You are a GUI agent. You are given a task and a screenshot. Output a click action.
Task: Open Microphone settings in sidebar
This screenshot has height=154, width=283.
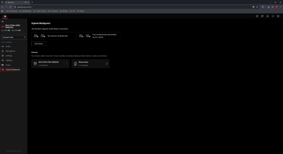coord(10,51)
